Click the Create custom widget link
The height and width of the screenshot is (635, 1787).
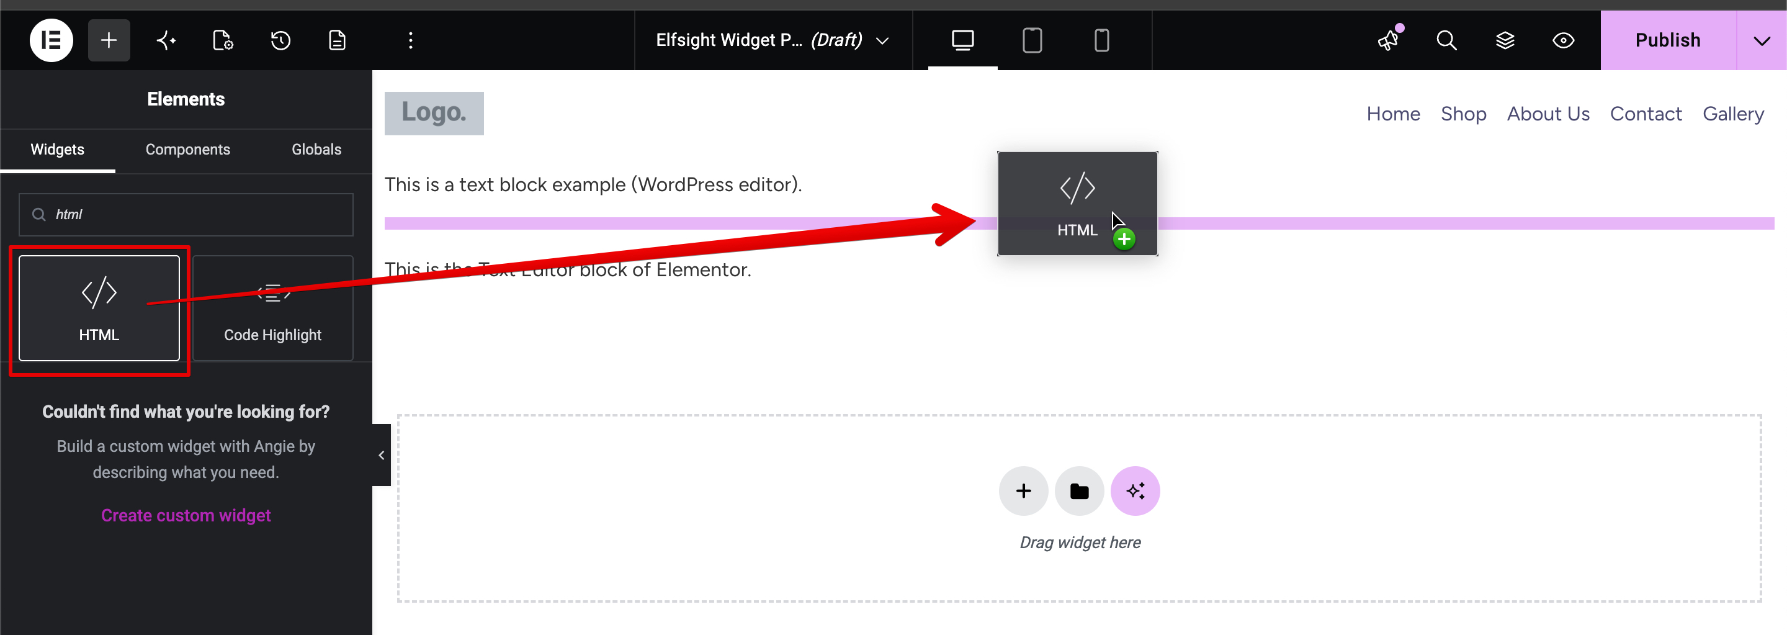186,515
